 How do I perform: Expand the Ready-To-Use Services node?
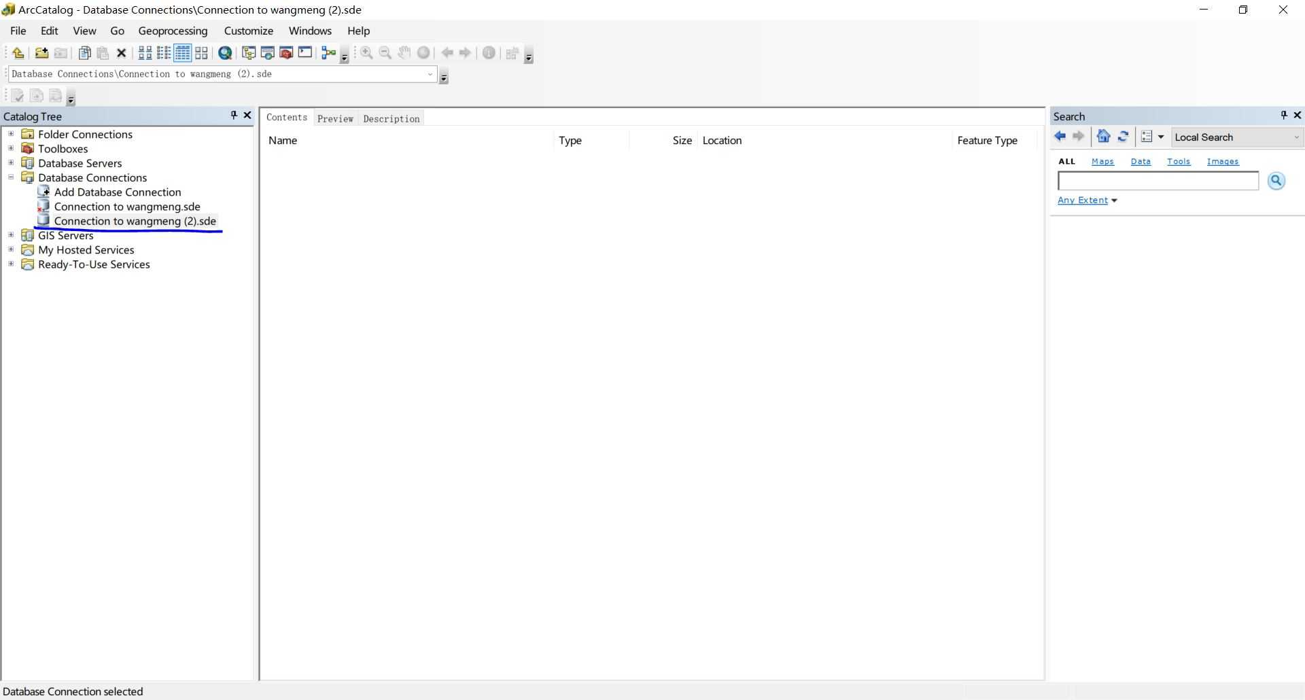point(11,264)
